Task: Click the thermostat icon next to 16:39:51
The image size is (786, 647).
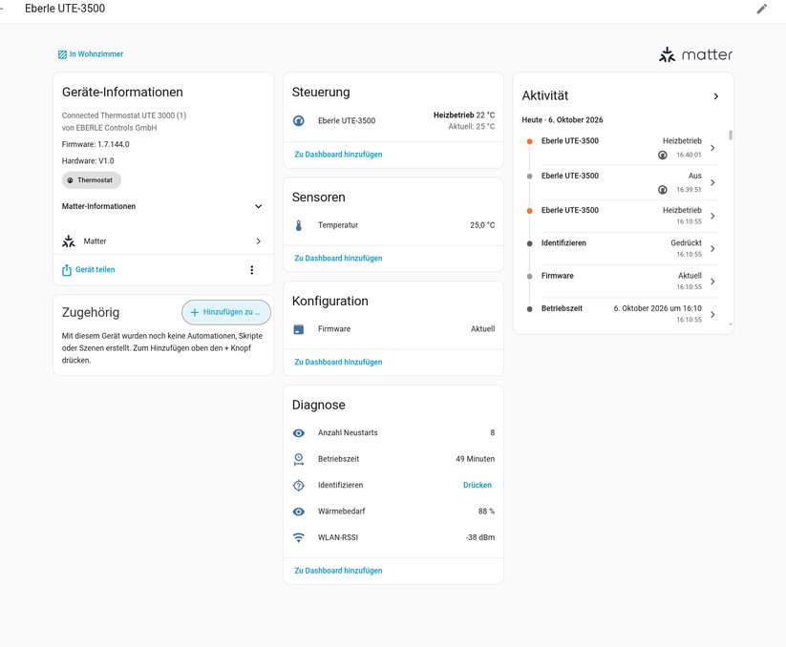Action: (663, 190)
